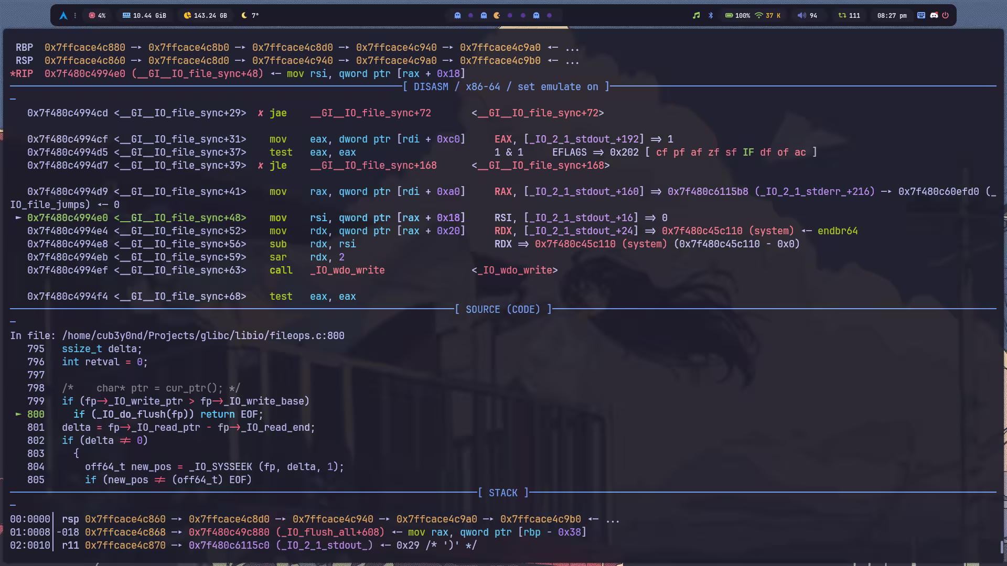Switch to the active Pac-Man workspace
1007x566 pixels.
pyautogui.click(x=497, y=16)
